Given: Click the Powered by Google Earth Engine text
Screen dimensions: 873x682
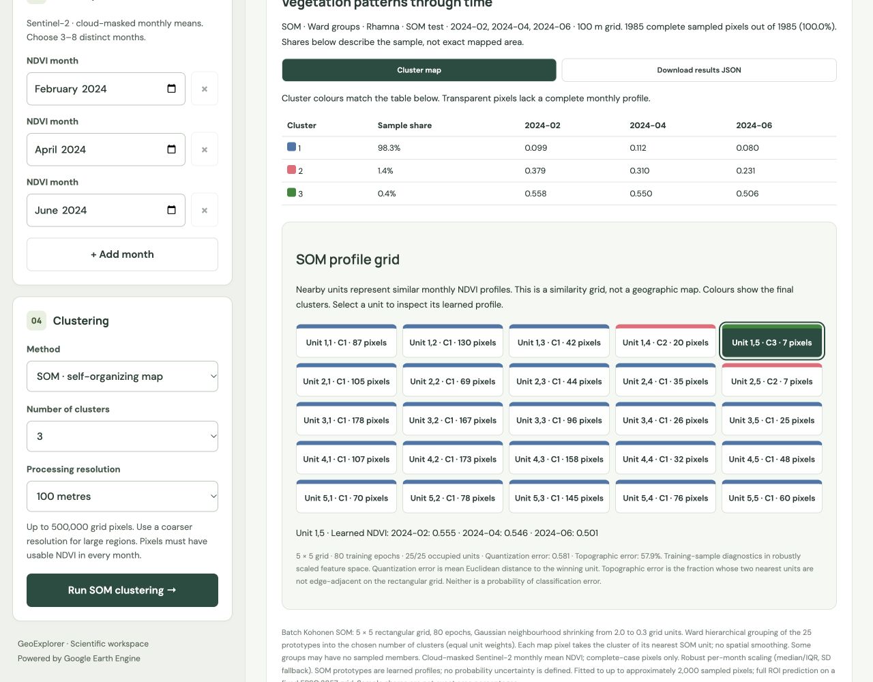Looking at the screenshot, I should click(79, 658).
